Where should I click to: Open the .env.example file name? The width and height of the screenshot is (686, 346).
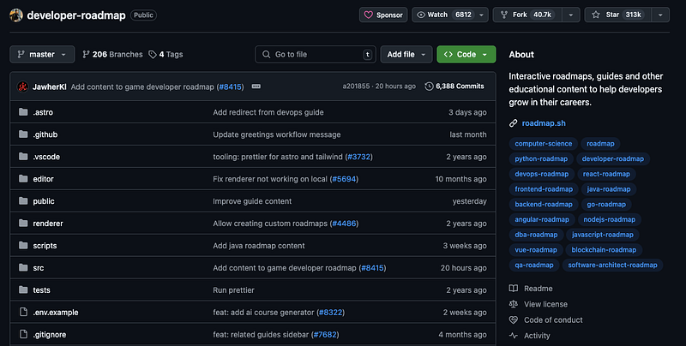coord(56,313)
